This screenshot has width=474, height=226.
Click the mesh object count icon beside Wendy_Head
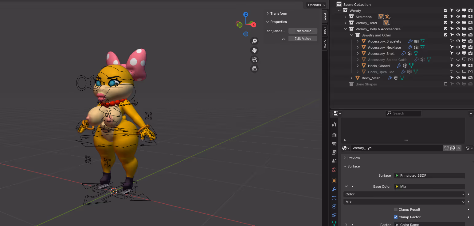pos(386,23)
